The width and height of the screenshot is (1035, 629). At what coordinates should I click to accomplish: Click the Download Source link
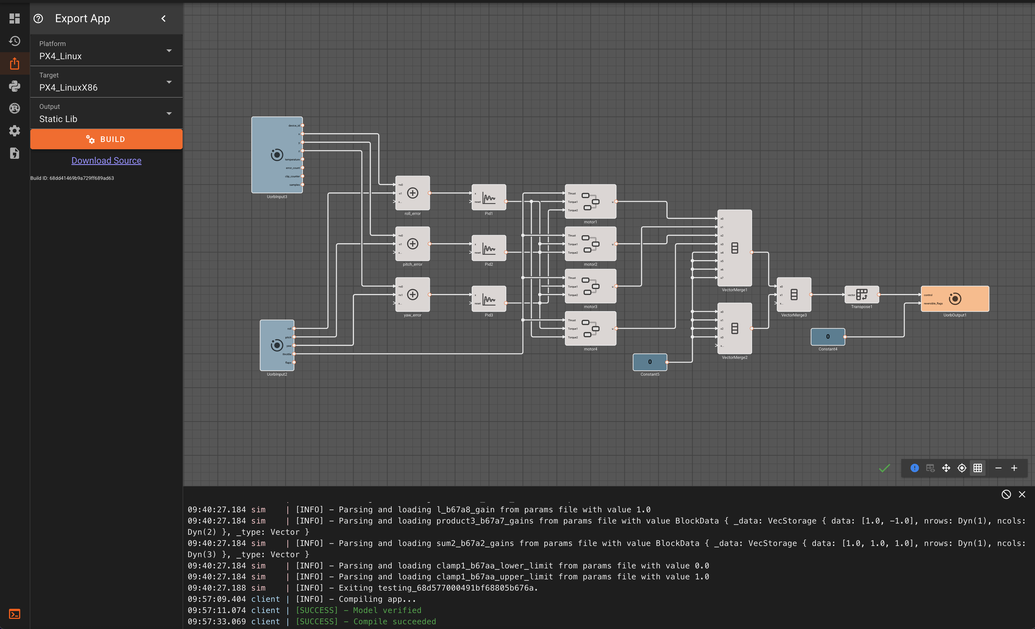106,160
